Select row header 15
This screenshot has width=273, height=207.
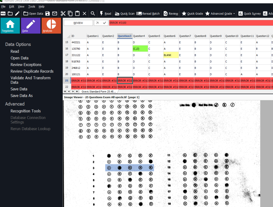tap(67, 42)
